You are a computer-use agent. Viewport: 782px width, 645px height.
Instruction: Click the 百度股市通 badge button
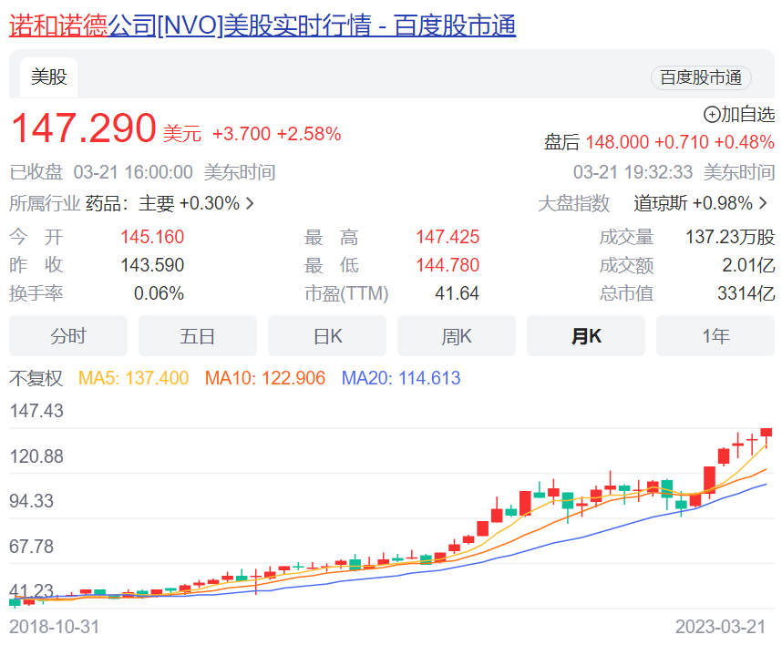click(700, 77)
